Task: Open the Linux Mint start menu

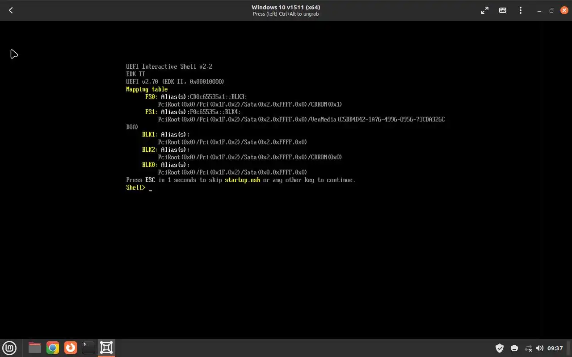Action: click(x=9, y=348)
